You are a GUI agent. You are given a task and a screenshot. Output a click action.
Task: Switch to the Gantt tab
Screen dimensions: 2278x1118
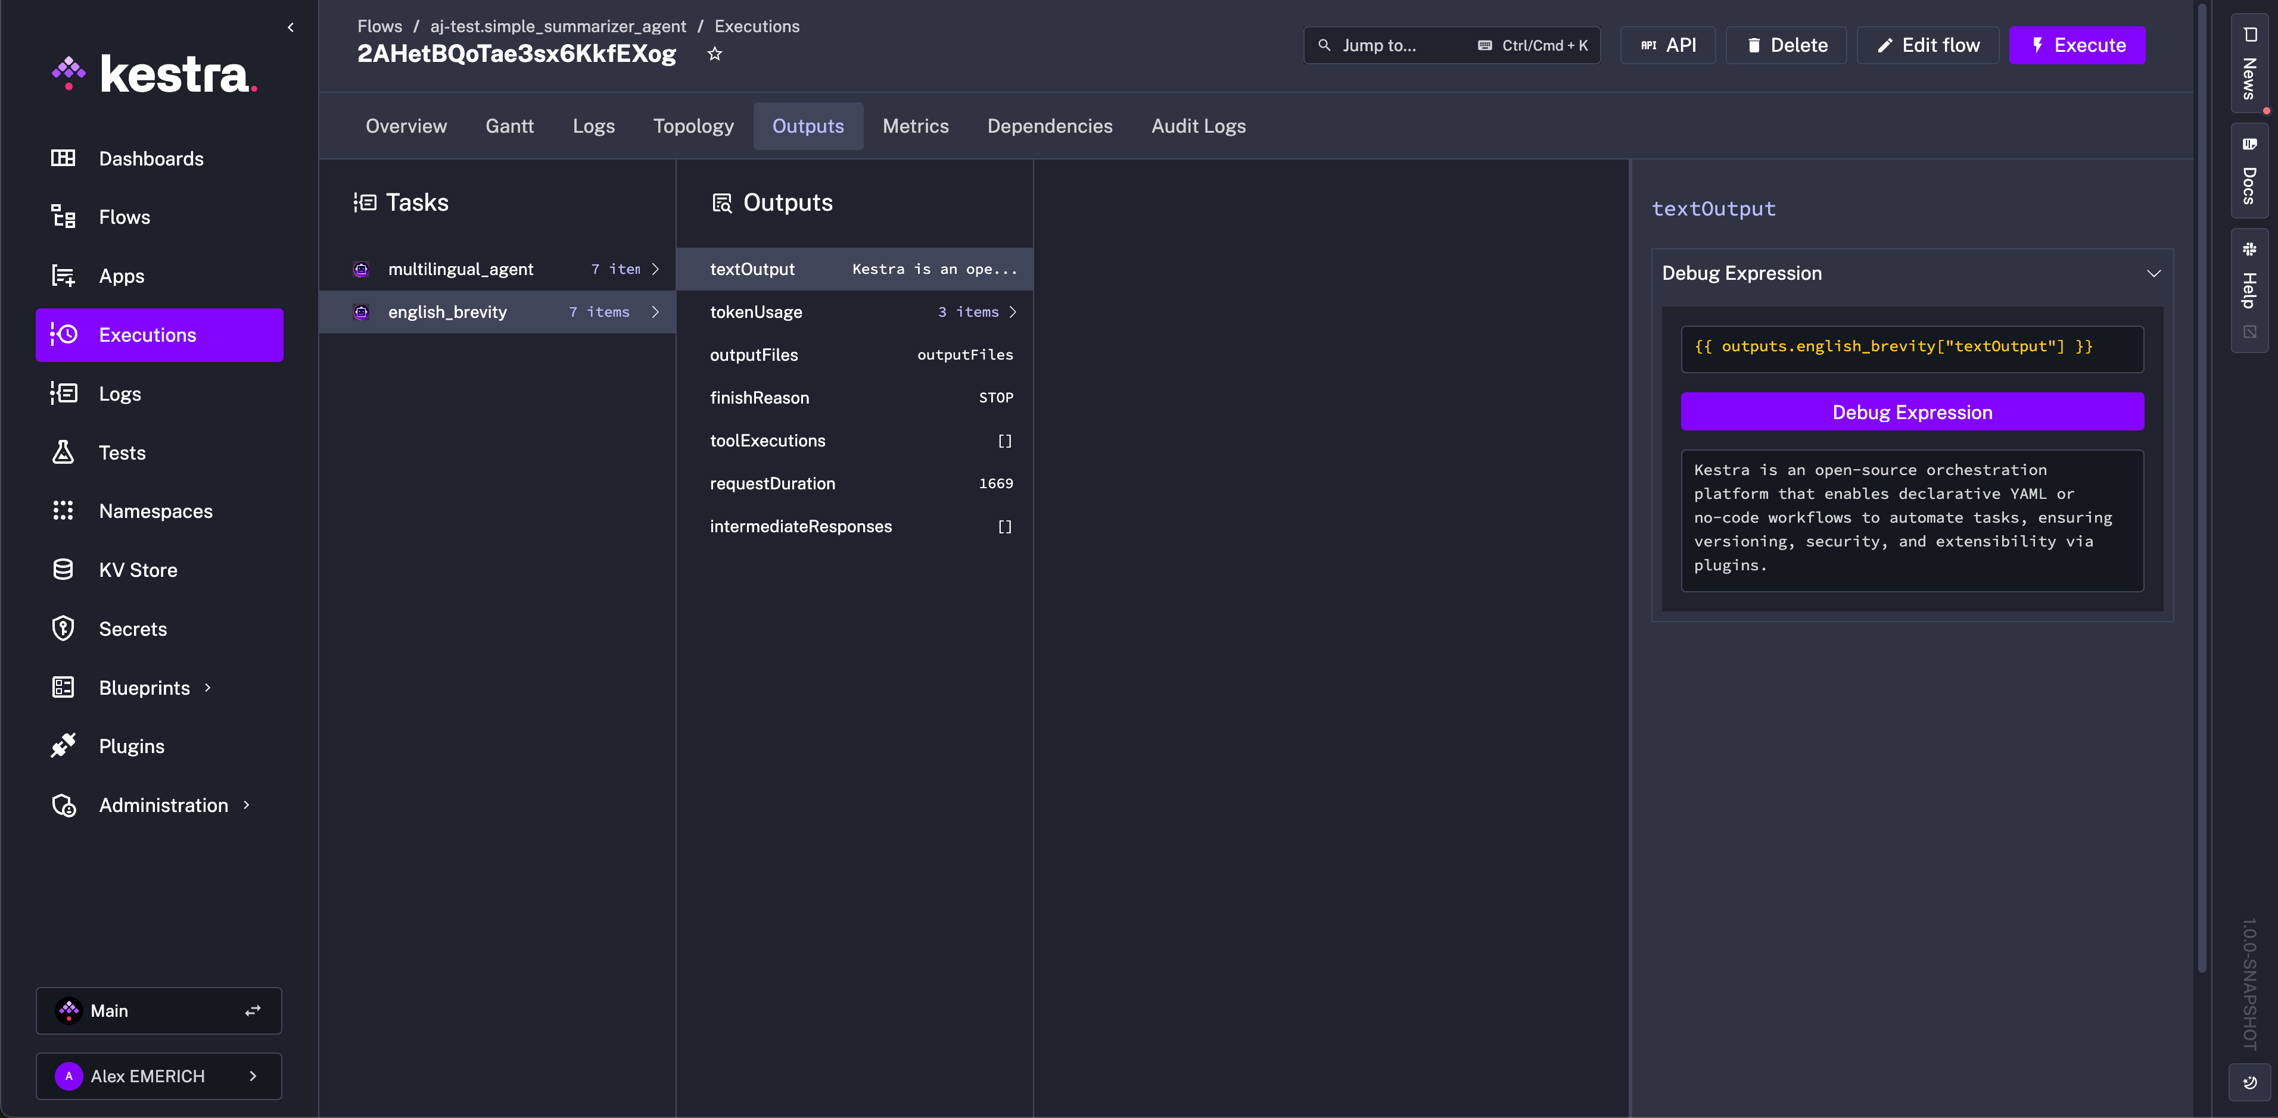pos(509,126)
